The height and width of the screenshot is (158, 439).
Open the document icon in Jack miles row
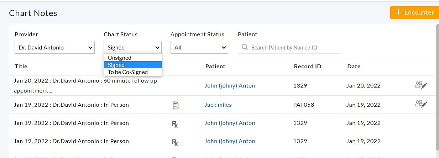[x=175, y=105]
